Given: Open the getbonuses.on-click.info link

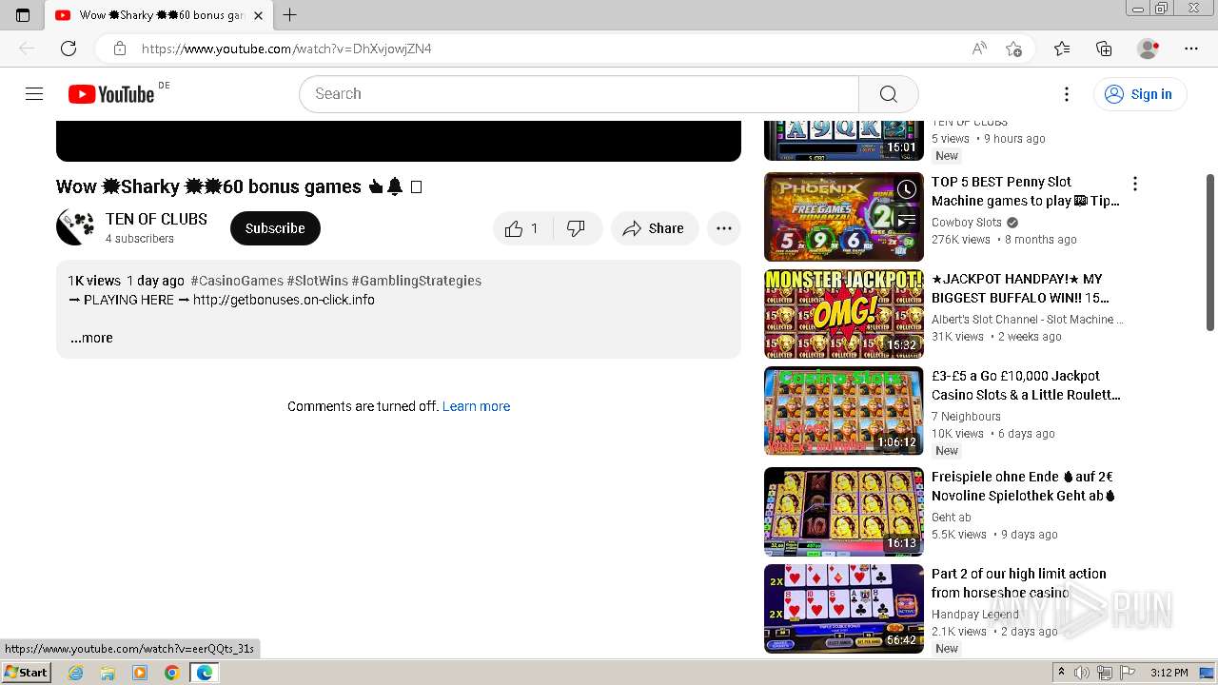Looking at the screenshot, I should (284, 300).
